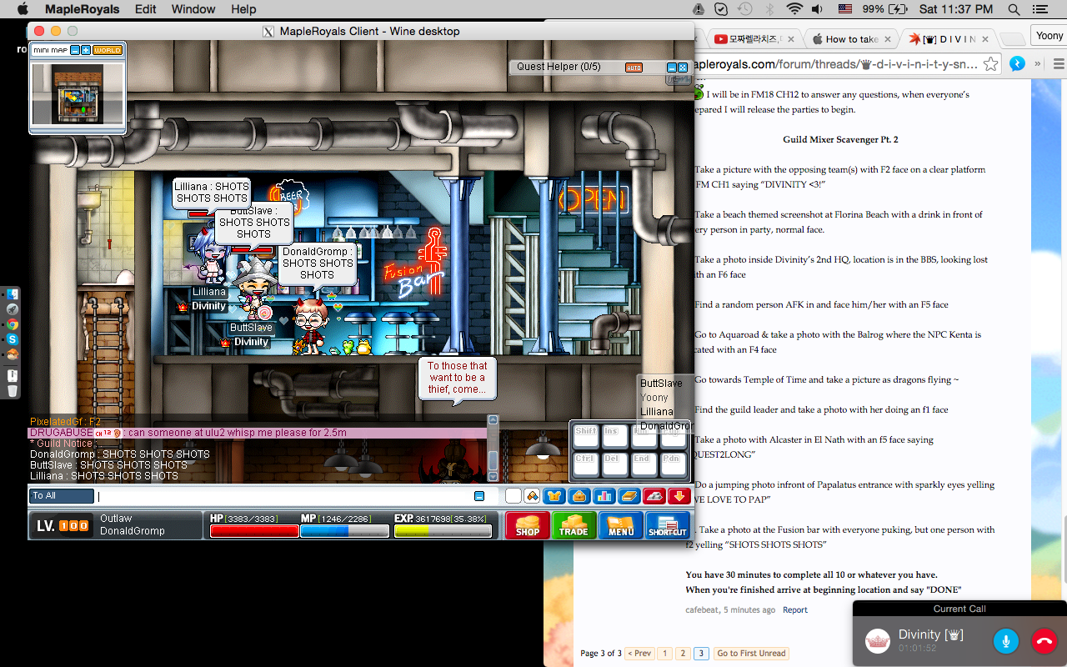
Task: Bookmark page with star icon in Chrome
Action: tap(990, 64)
